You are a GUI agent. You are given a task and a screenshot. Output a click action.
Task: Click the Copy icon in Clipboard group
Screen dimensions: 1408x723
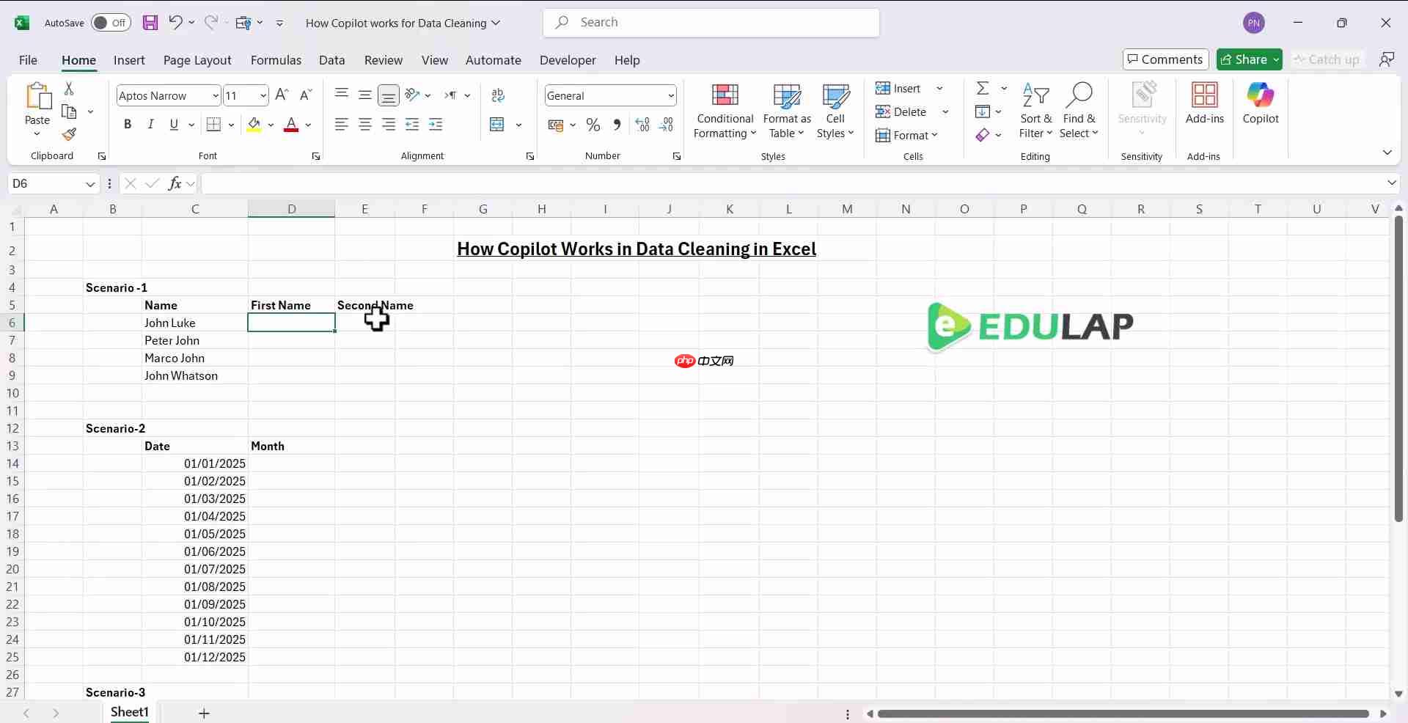70,111
